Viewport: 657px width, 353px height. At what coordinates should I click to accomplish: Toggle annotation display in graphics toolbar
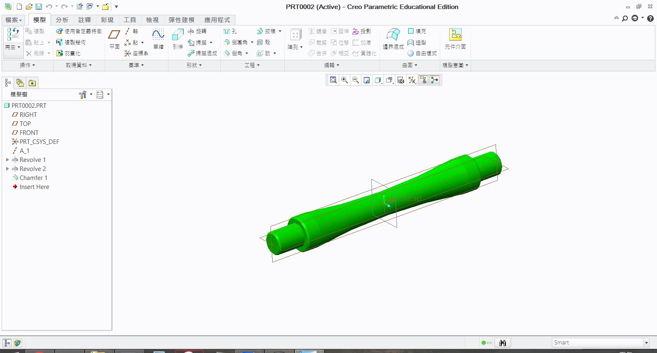point(423,80)
